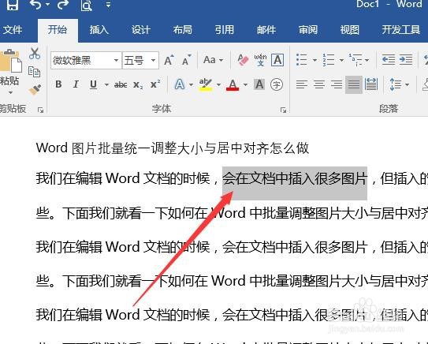Go to the 邮件 tab
Screen dimensions: 428x344
tap(266, 29)
